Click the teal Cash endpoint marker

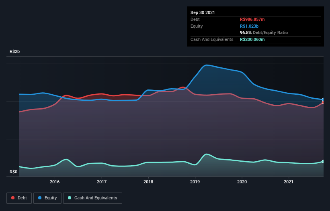323,161
